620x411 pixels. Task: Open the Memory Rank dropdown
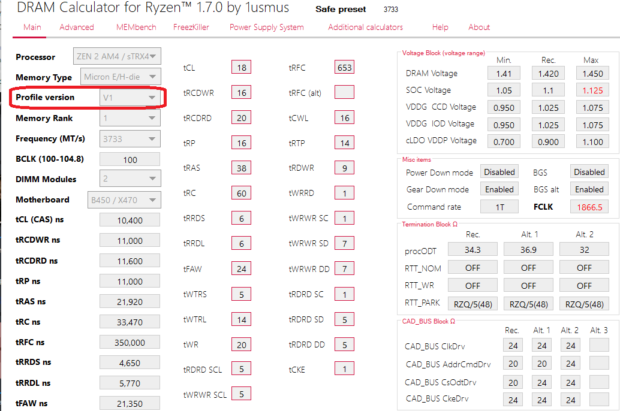[x=130, y=118]
